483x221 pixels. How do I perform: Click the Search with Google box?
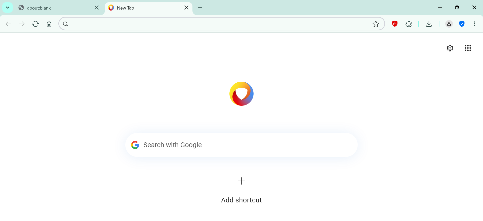coord(242,145)
